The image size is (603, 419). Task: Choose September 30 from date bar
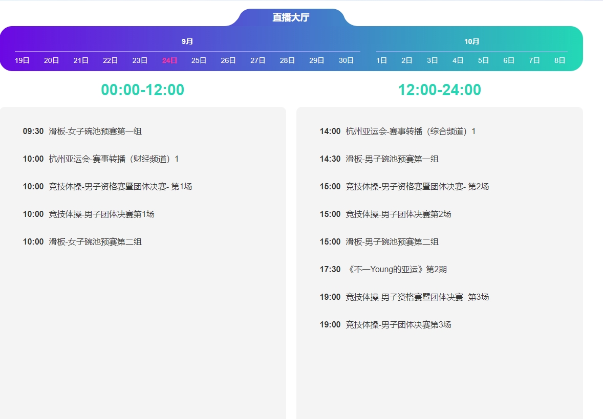[346, 60]
